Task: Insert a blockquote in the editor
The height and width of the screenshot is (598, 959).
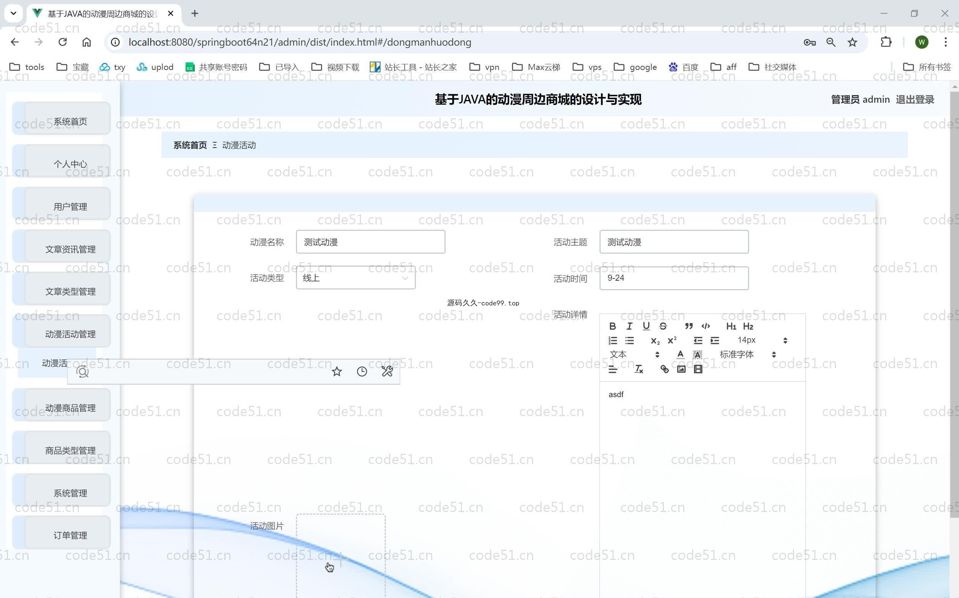Action: (689, 326)
